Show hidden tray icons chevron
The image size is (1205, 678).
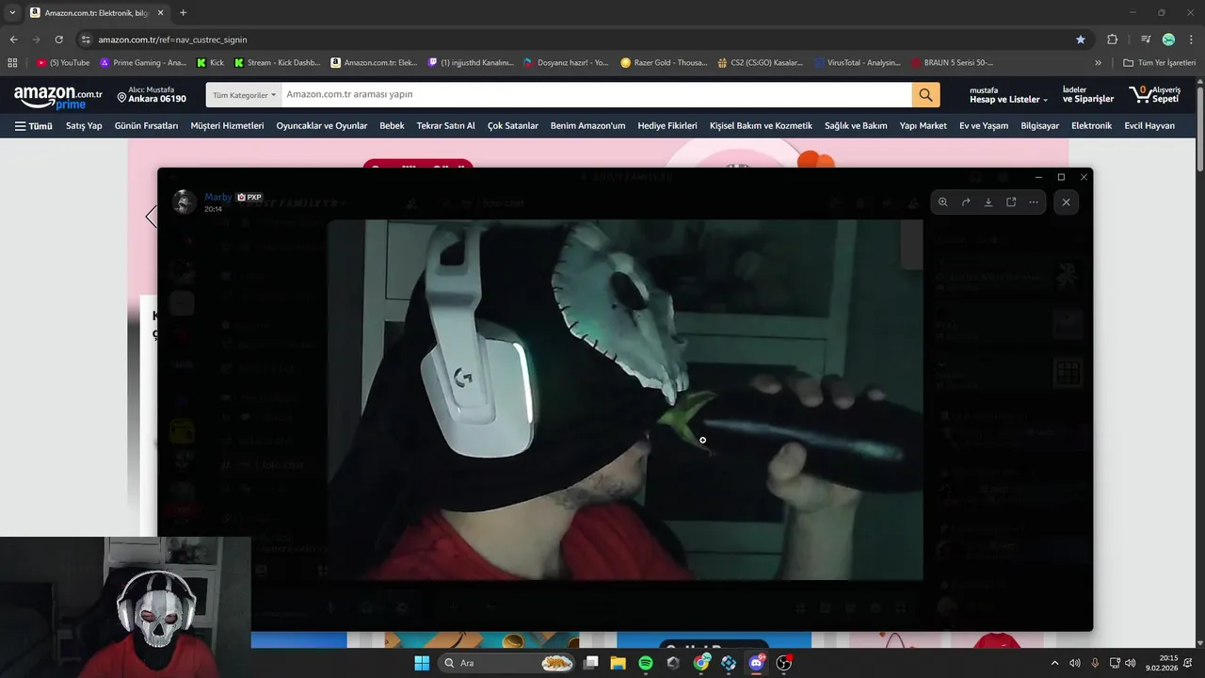1054,663
